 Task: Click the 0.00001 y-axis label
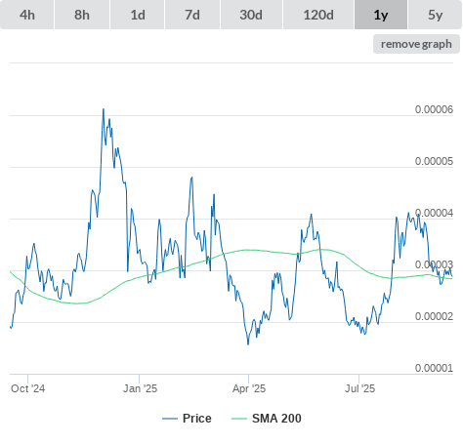coord(434,368)
